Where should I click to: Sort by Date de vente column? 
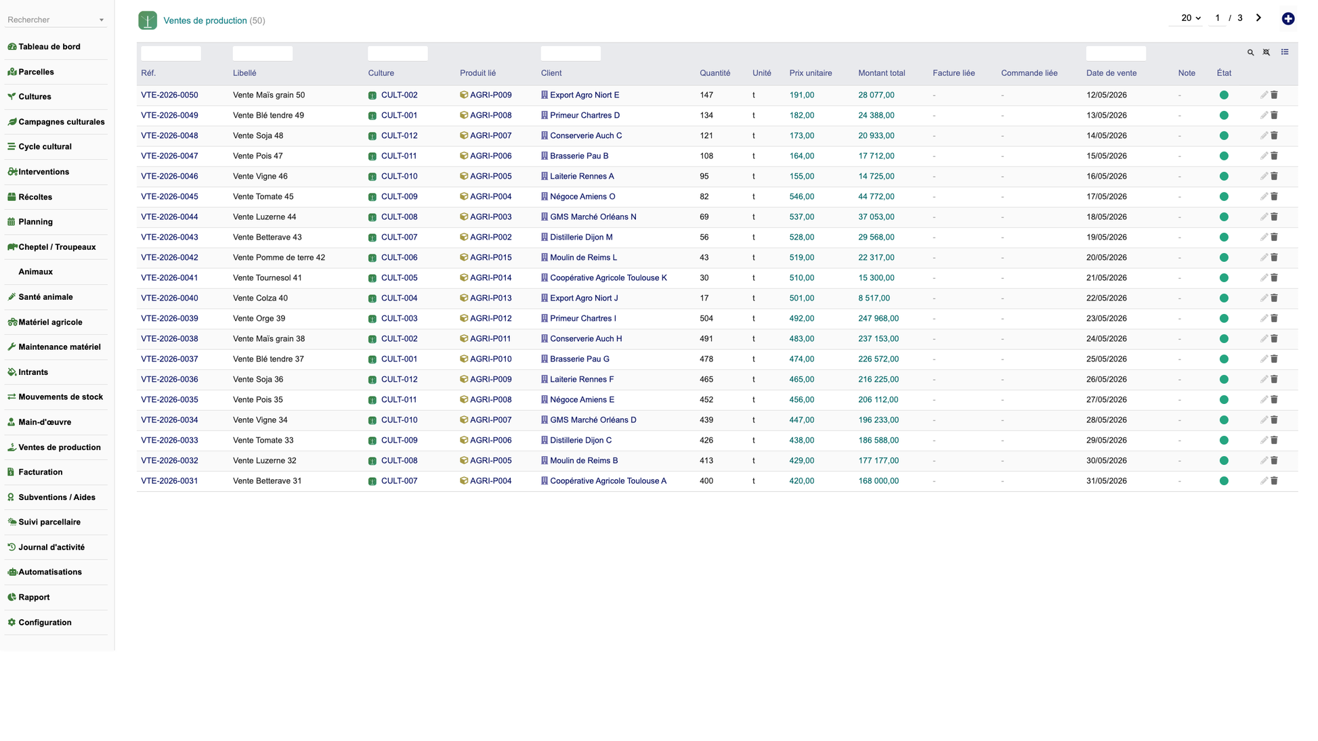(1111, 73)
